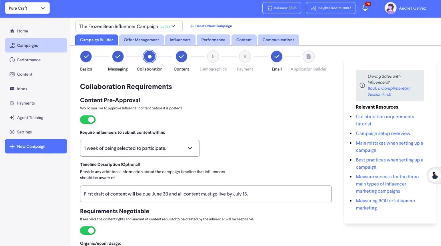Click the New Campaign button

click(x=36, y=146)
